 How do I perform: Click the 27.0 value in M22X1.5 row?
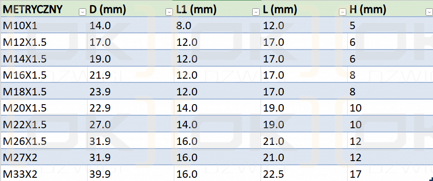click(x=100, y=125)
